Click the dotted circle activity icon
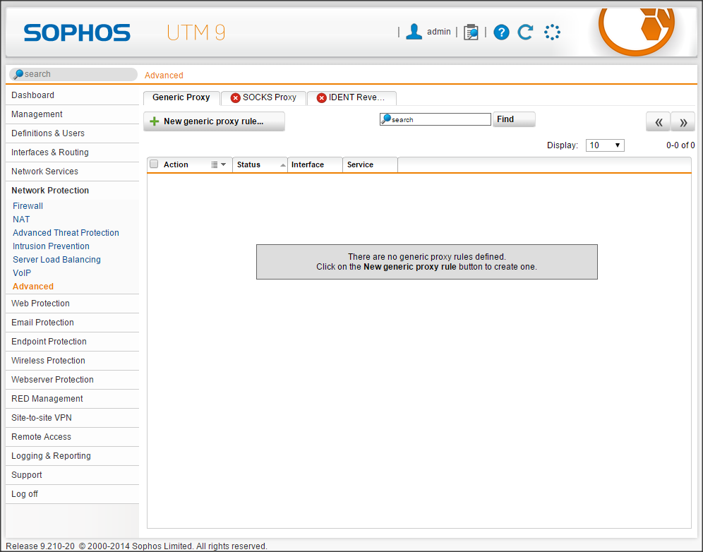703x552 pixels. [552, 32]
